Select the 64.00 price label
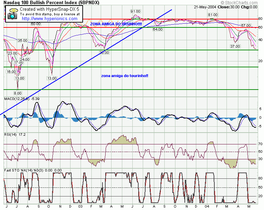264x210 pixels. 158,29
